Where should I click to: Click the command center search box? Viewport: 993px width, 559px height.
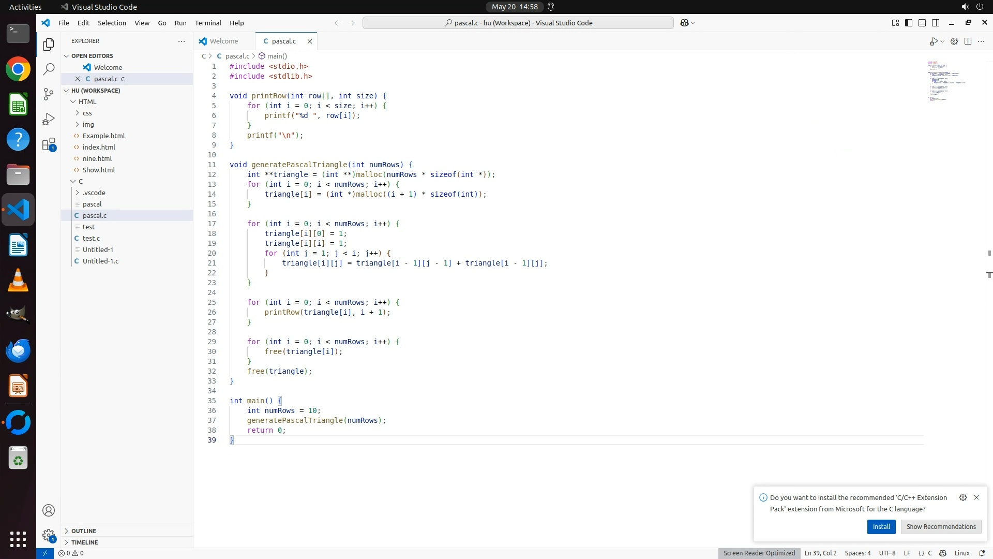tap(518, 23)
